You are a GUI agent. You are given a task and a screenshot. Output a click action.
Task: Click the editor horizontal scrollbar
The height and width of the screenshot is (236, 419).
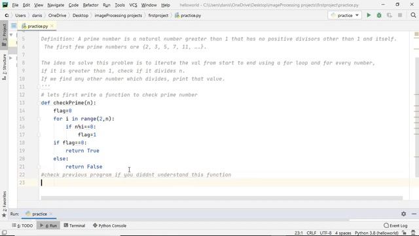pyautogui.click(x=221, y=198)
